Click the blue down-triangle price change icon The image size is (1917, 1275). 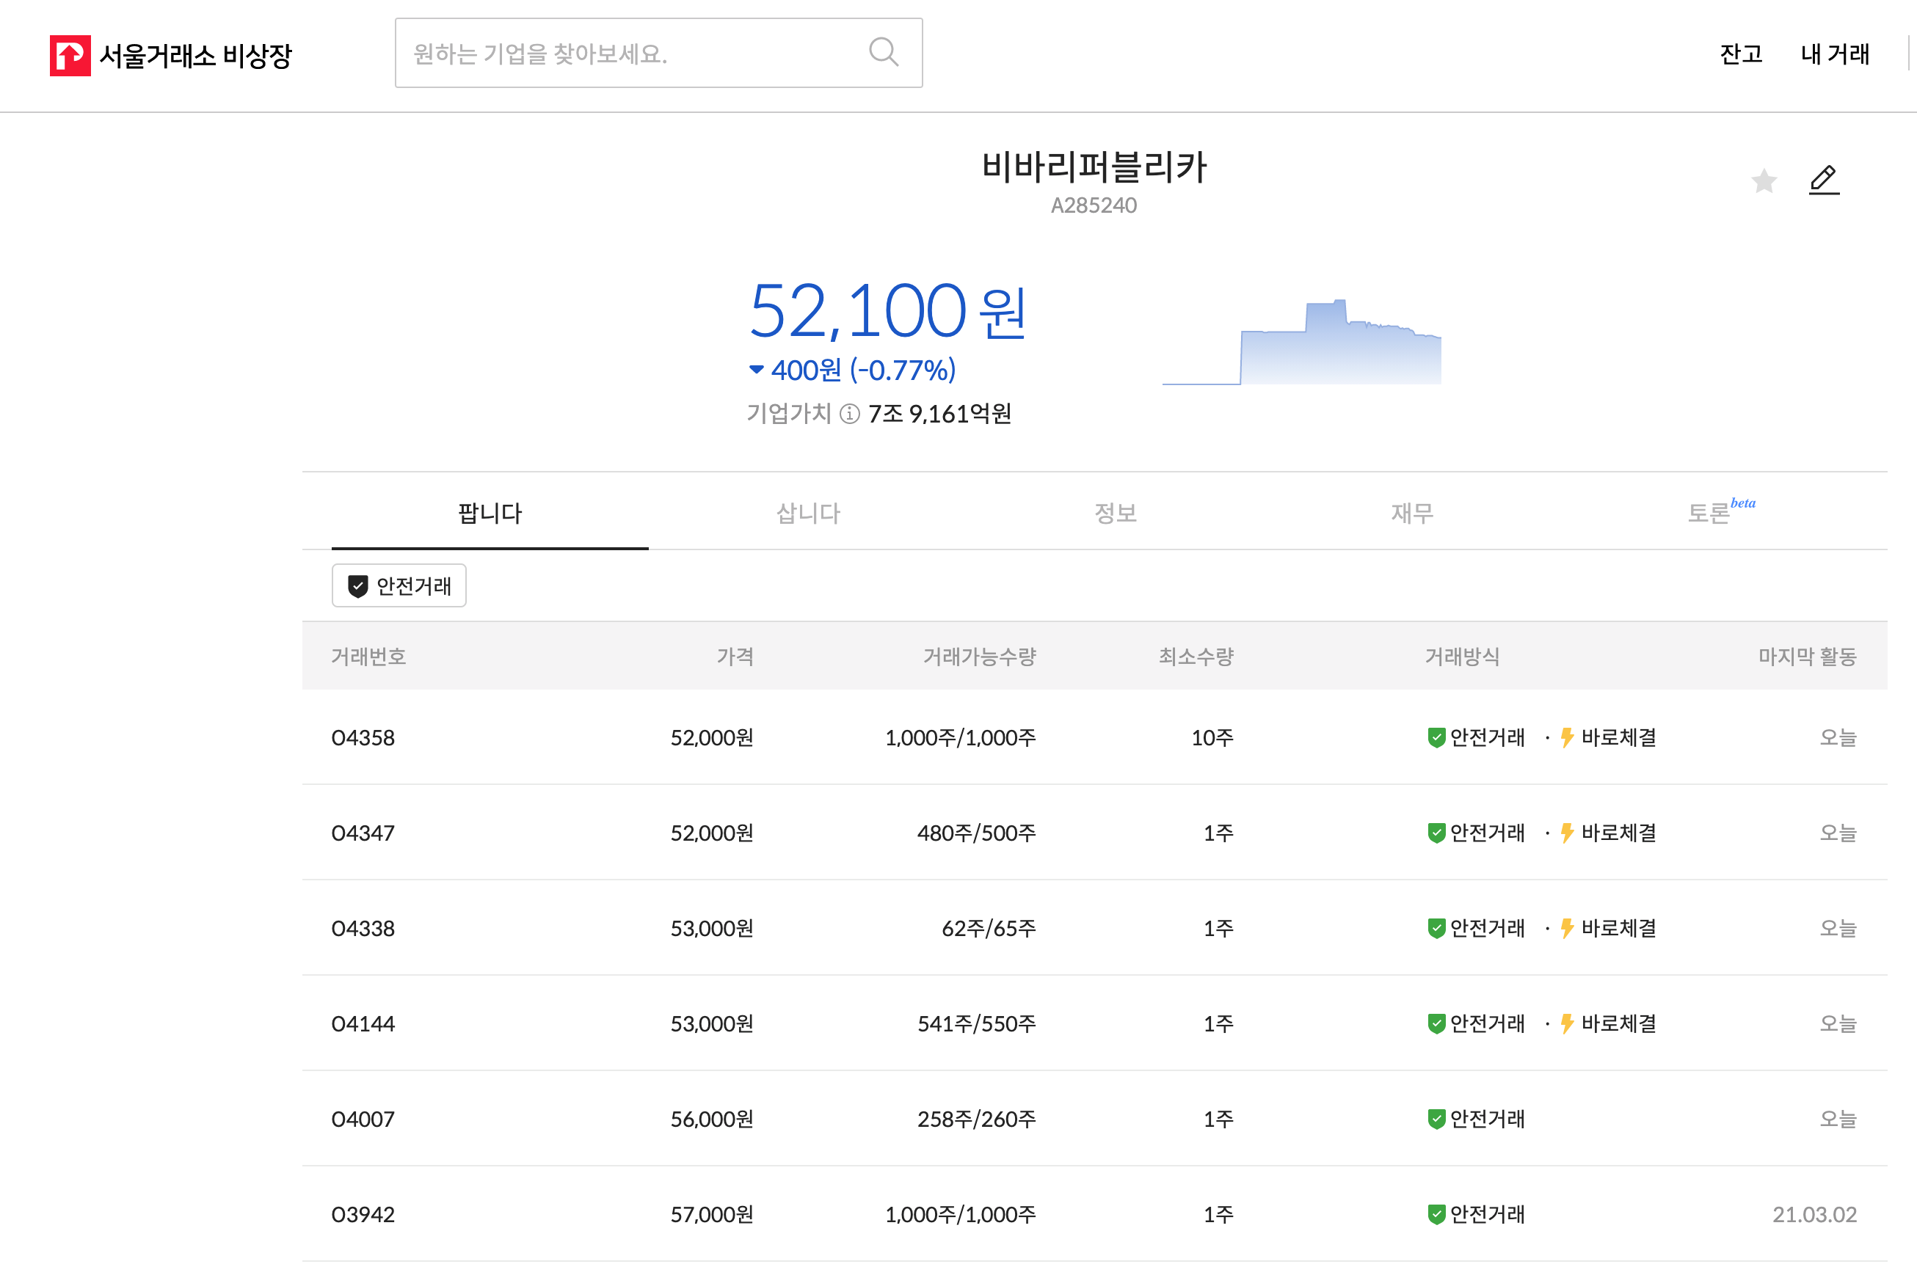(x=757, y=370)
